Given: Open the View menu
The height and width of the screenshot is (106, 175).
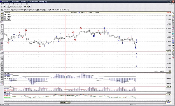Looking at the screenshot, I should [x=18, y=4].
